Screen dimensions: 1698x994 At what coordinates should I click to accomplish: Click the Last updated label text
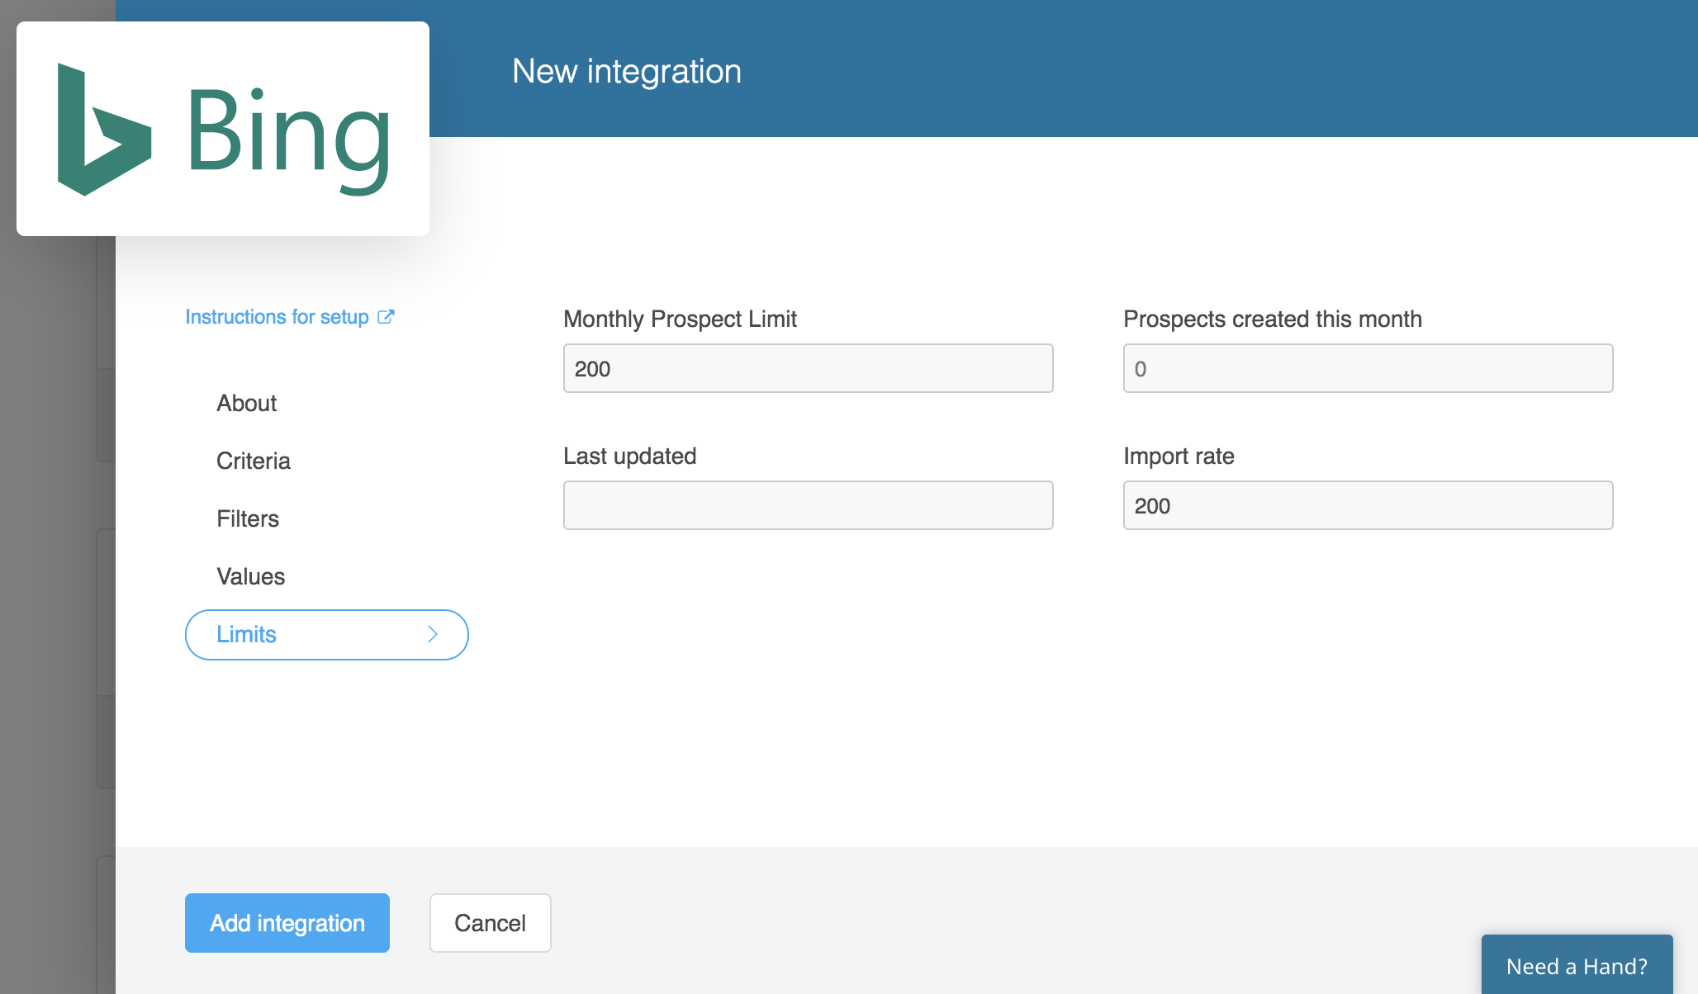pos(629,456)
